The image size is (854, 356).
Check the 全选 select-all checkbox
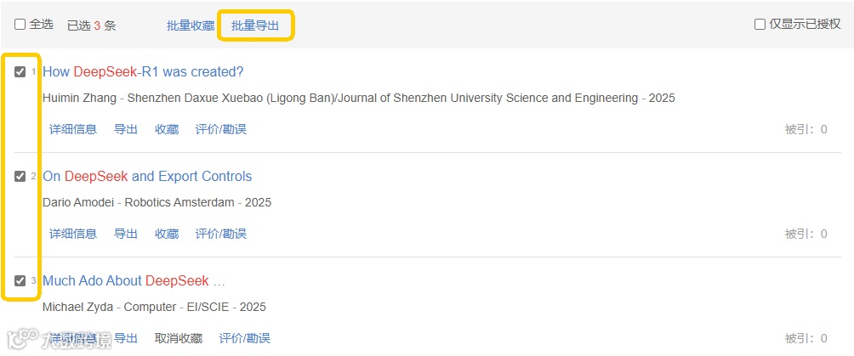pos(20,25)
